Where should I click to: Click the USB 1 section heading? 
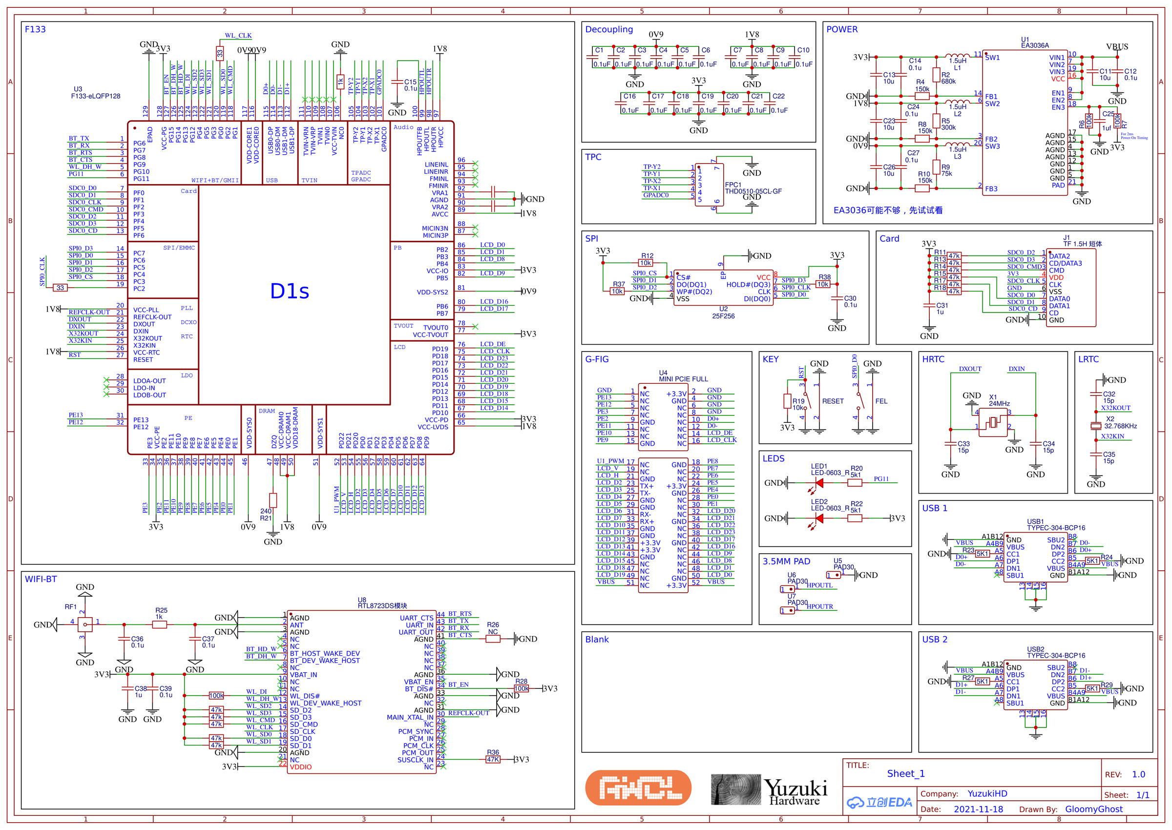[x=934, y=507]
